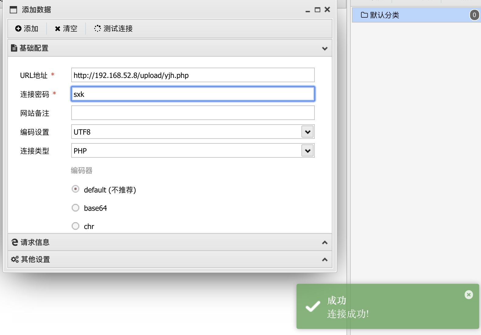
Task: Select the chr encoder option
Action: (75, 226)
